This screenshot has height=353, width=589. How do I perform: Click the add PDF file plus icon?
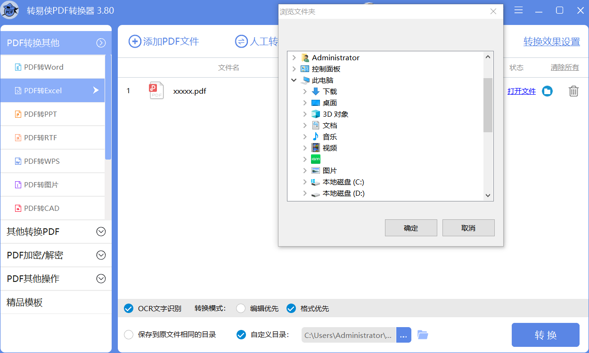135,41
